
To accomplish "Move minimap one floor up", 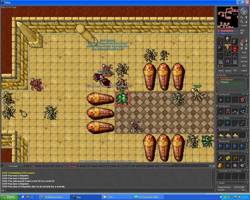I will tap(246, 17).
